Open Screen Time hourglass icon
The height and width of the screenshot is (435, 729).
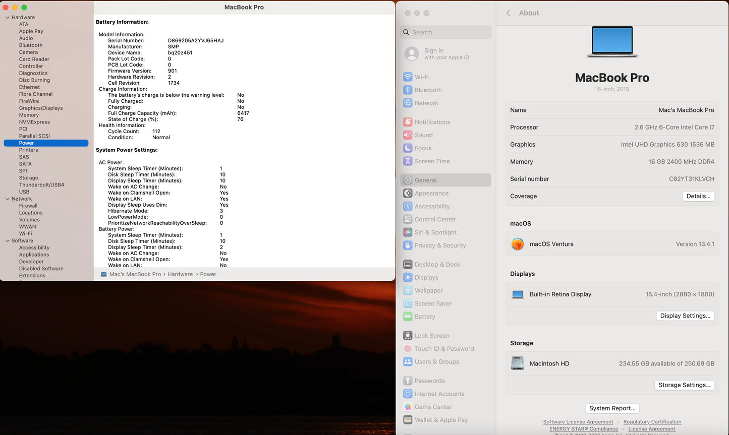click(x=408, y=161)
